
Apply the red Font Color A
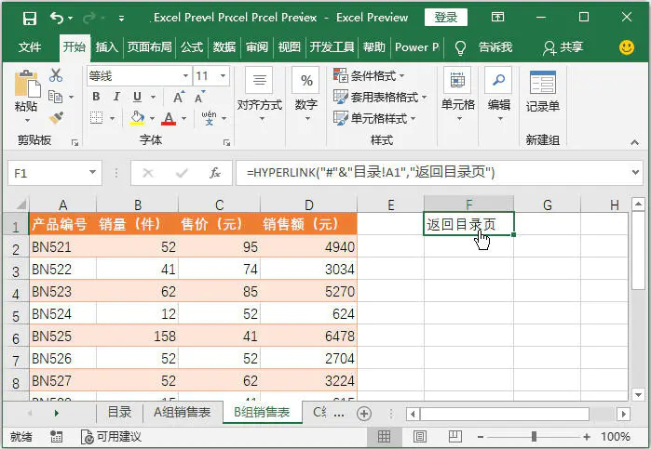click(x=169, y=119)
